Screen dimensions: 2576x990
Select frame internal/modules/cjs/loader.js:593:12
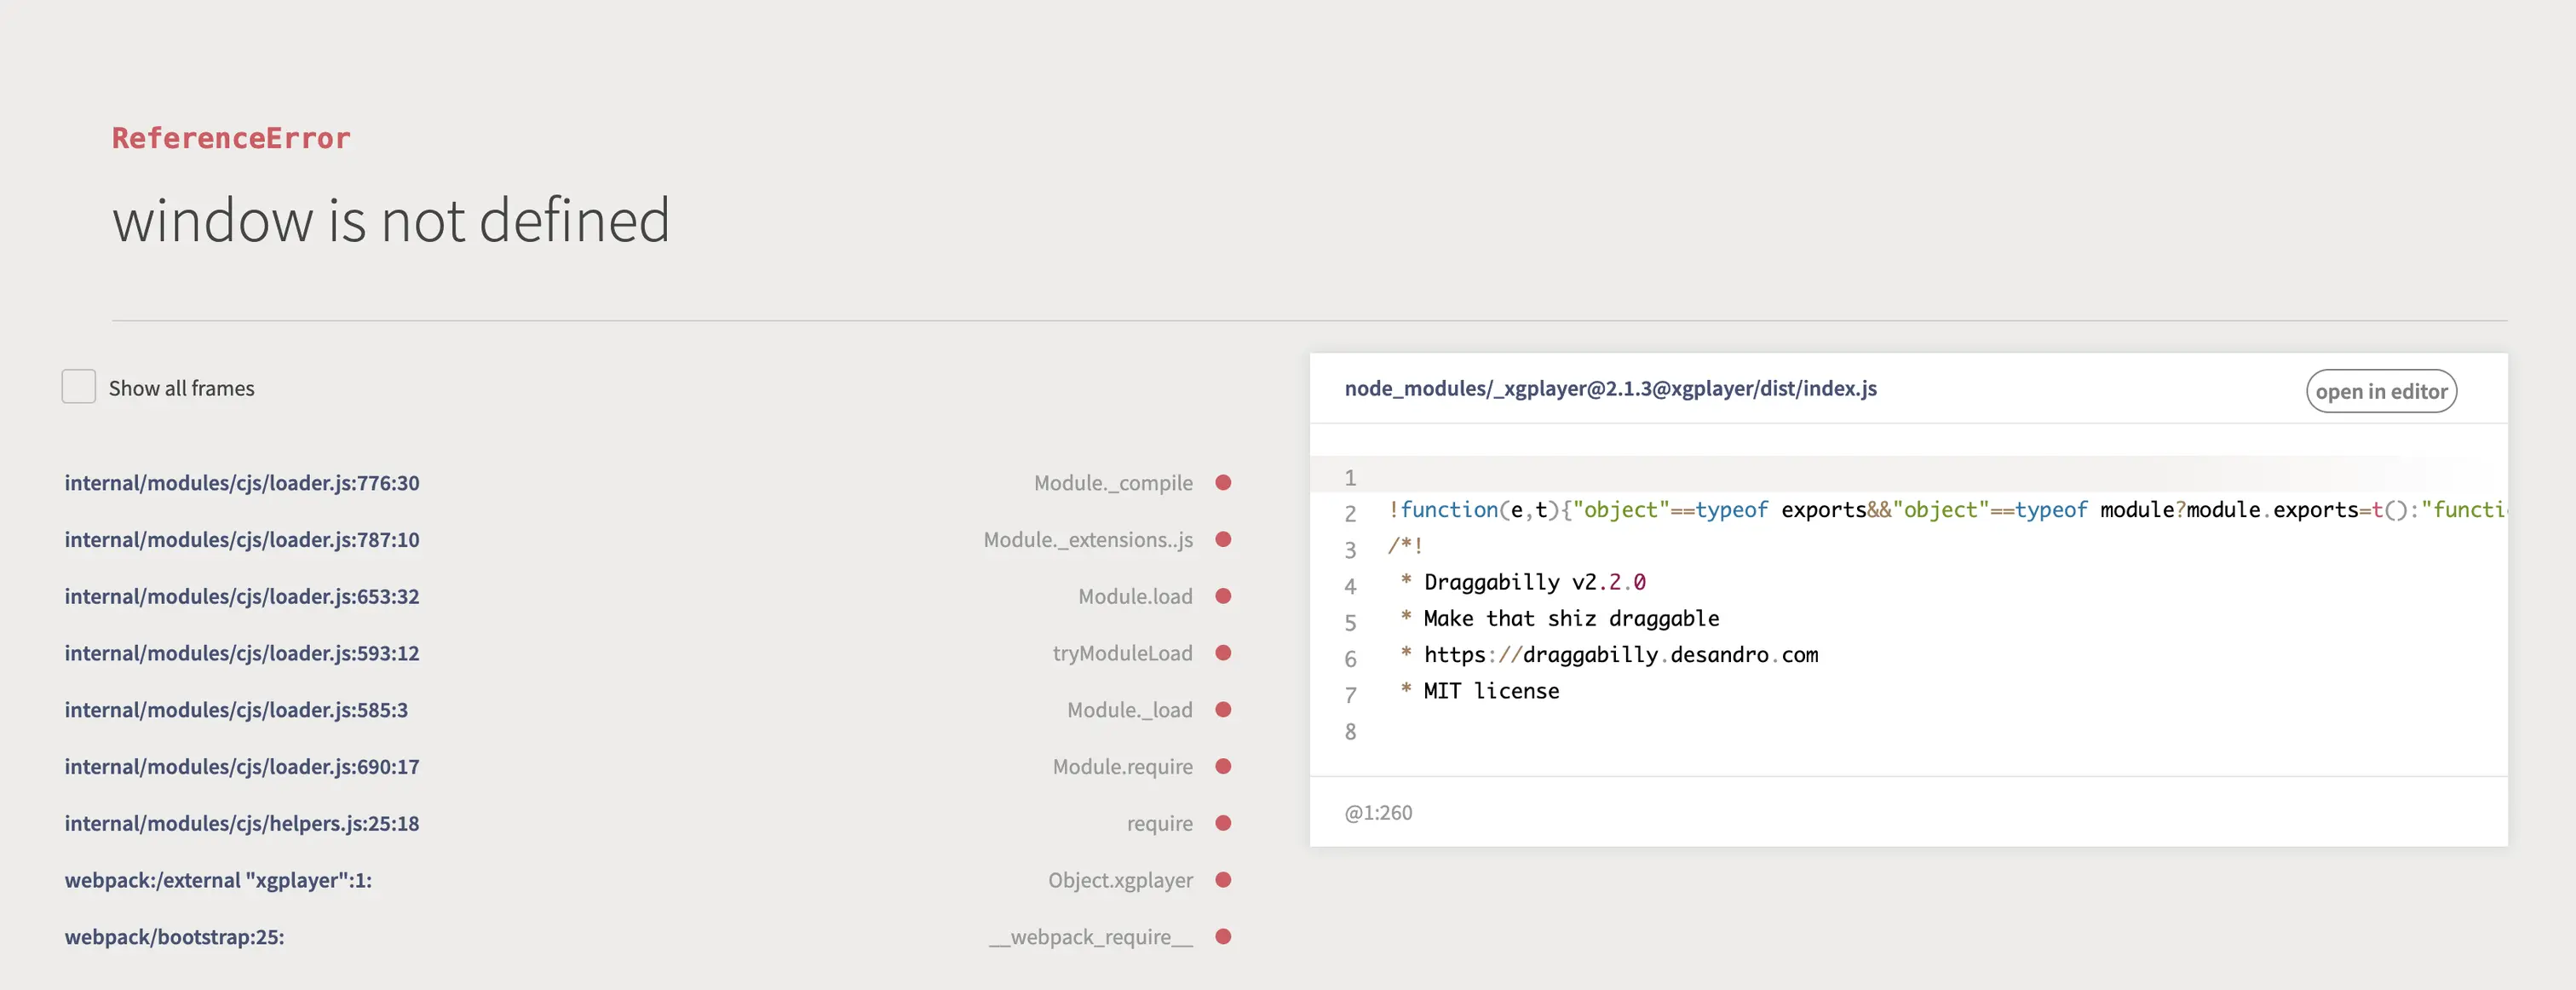click(x=242, y=653)
